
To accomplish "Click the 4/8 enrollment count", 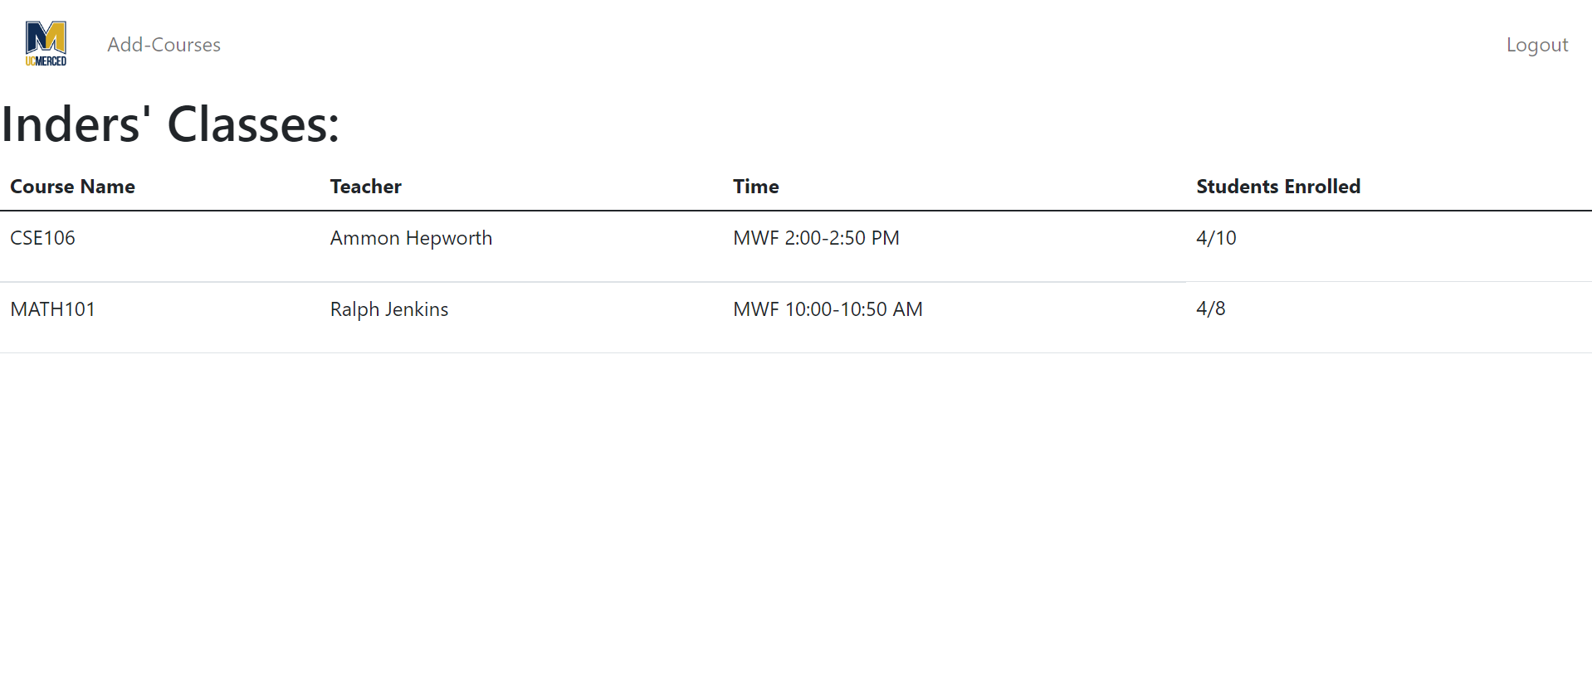I will [x=1210, y=309].
